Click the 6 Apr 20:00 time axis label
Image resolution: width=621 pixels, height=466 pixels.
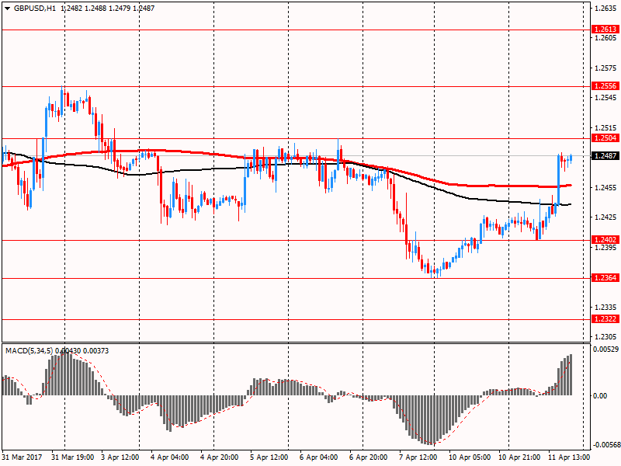tap(368, 457)
